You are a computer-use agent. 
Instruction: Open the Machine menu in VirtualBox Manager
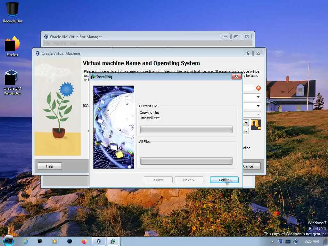60,43
